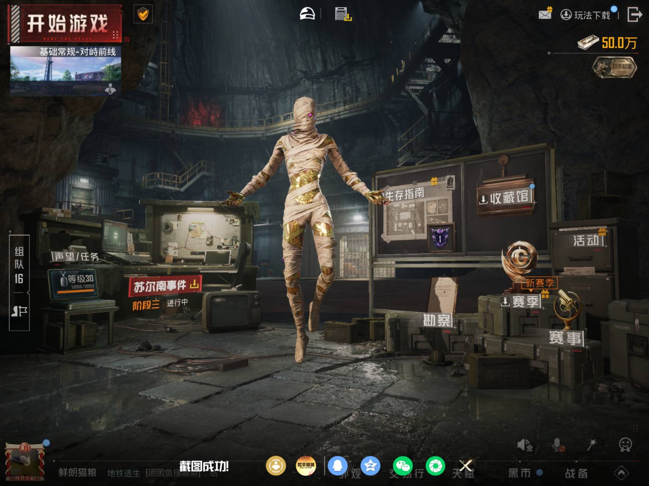This screenshot has width=649, height=486.
Task: Share to the 和平精英 community icon
Action: (x=306, y=466)
